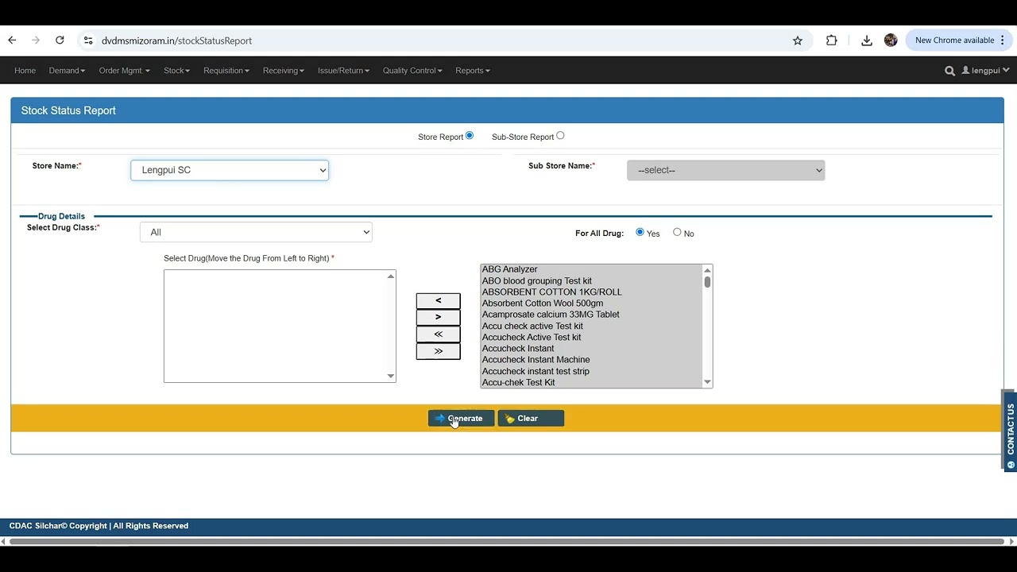Click the Clear button

click(x=531, y=419)
